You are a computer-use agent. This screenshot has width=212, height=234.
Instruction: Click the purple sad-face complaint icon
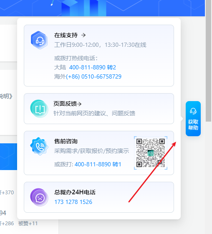point(39,197)
